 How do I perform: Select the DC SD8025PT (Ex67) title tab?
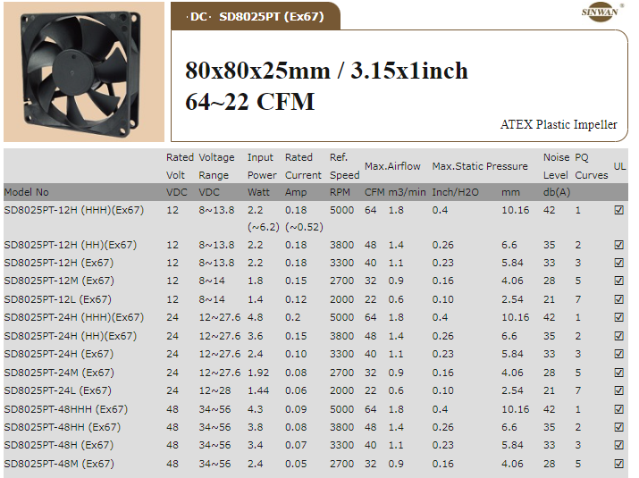click(256, 16)
